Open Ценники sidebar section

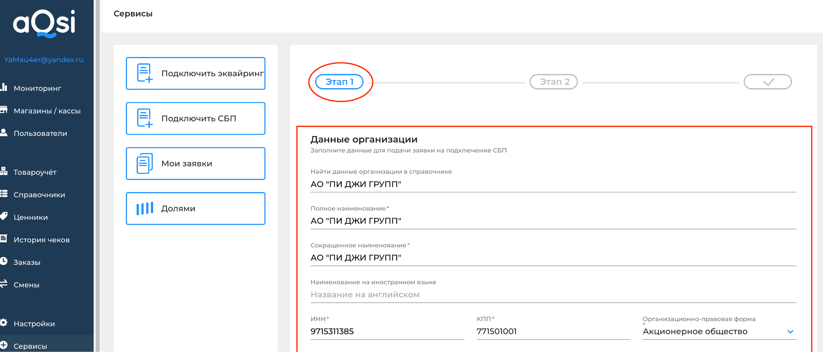coord(31,217)
